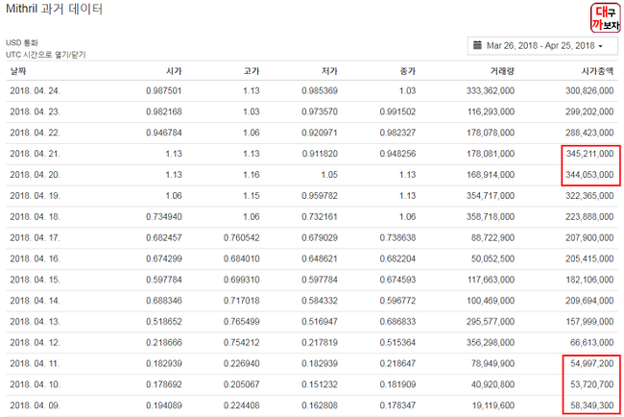Screen dimensions: 624x417
Task: Click low price 0.584332
Action: pyautogui.click(x=320, y=301)
